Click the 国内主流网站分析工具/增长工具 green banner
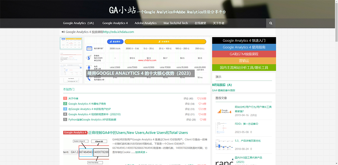This screenshot has width=338, height=165. coord(244,67)
